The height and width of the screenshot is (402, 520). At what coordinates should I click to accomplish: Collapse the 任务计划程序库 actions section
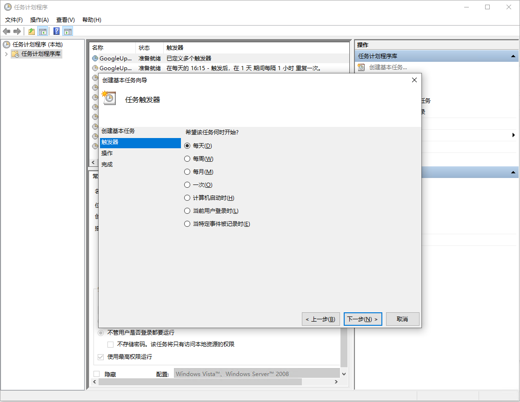(x=513, y=56)
